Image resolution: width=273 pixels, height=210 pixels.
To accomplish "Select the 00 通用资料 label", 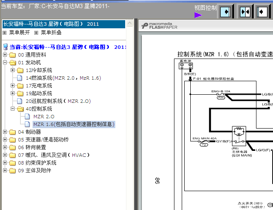I will [x=32, y=55].
